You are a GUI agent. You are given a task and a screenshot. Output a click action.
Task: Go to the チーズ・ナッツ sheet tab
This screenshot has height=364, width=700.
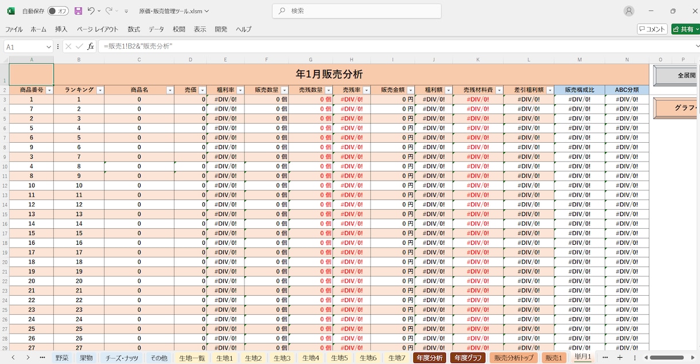[x=122, y=358]
